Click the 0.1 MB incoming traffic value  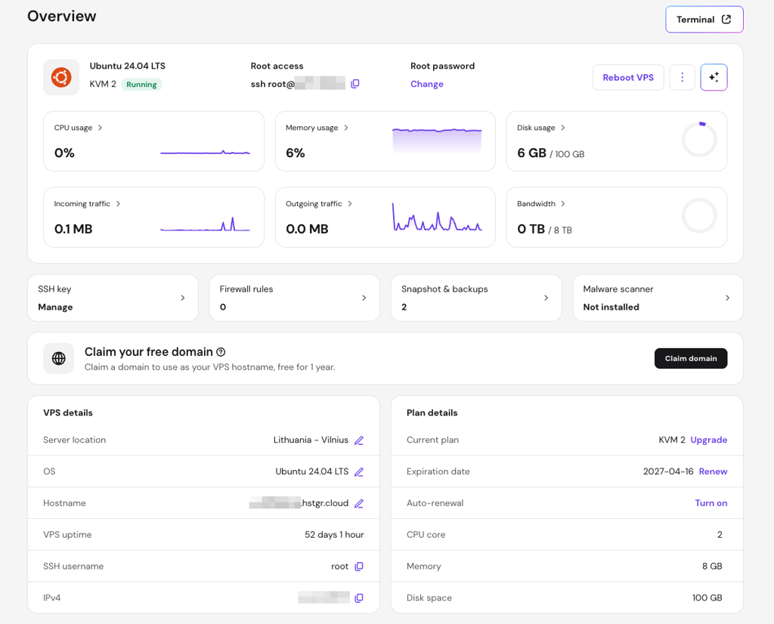point(73,230)
